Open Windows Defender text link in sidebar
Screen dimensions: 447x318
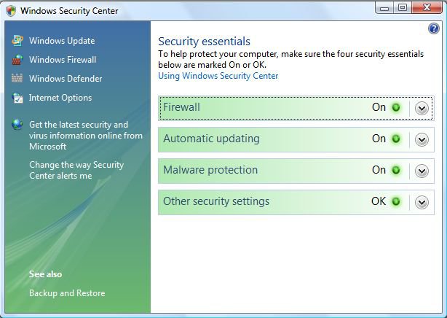[66, 79]
